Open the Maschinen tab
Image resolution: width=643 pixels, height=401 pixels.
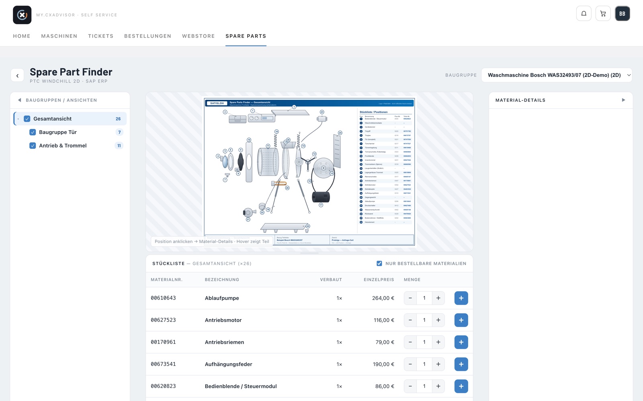[x=59, y=36]
